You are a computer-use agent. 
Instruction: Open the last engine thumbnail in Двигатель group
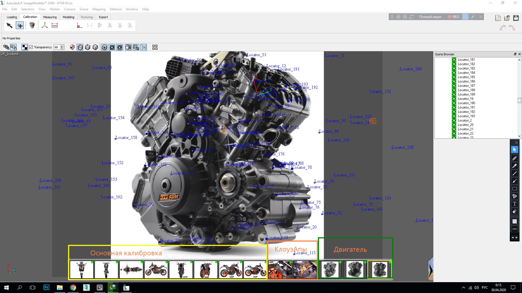[380, 270]
